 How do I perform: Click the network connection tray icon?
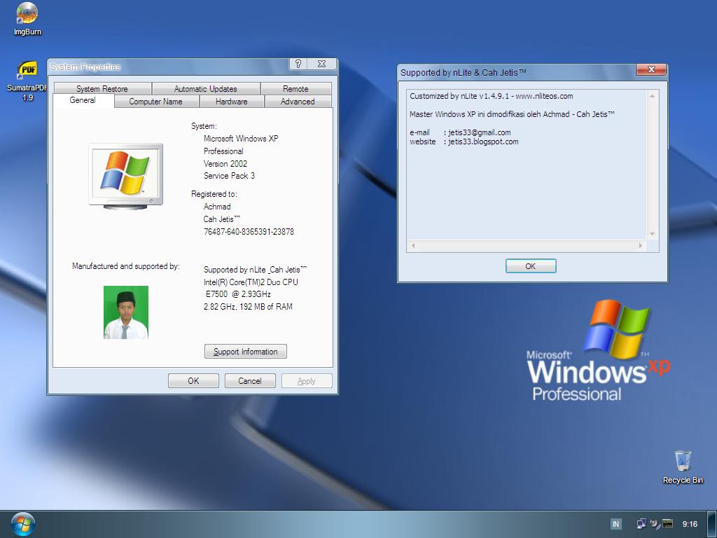pos(641,524)
